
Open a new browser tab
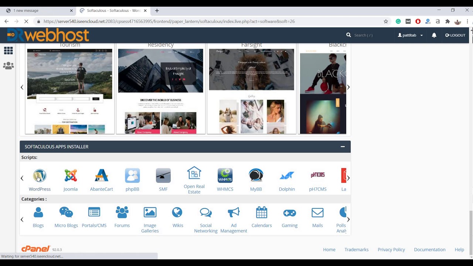pyautogui.click(x=157, y=11)
